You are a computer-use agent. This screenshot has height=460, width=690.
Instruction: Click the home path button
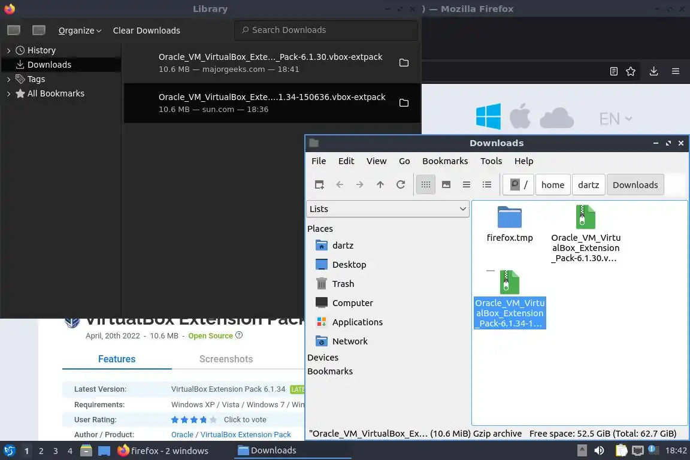(553, 185)
